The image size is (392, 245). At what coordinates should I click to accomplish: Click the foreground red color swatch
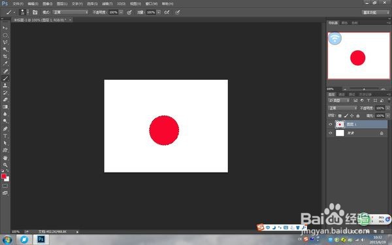(4, 176)
